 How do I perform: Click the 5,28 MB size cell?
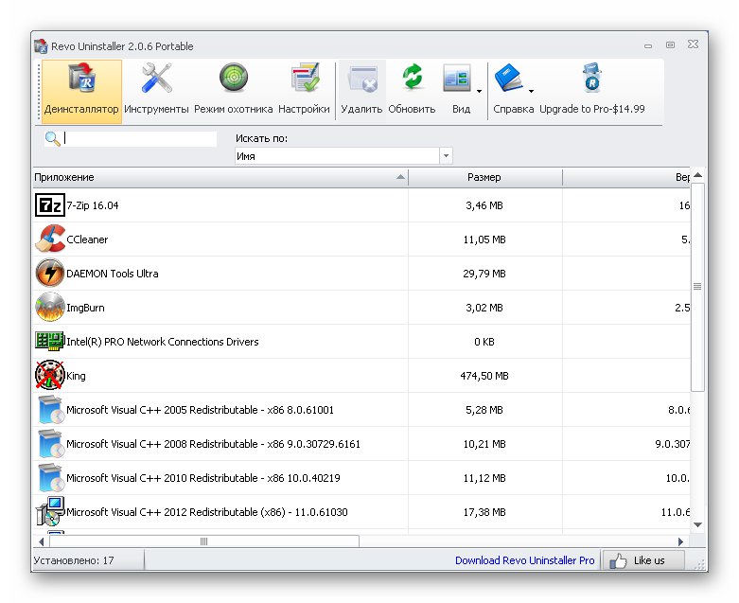pos(484,410)
